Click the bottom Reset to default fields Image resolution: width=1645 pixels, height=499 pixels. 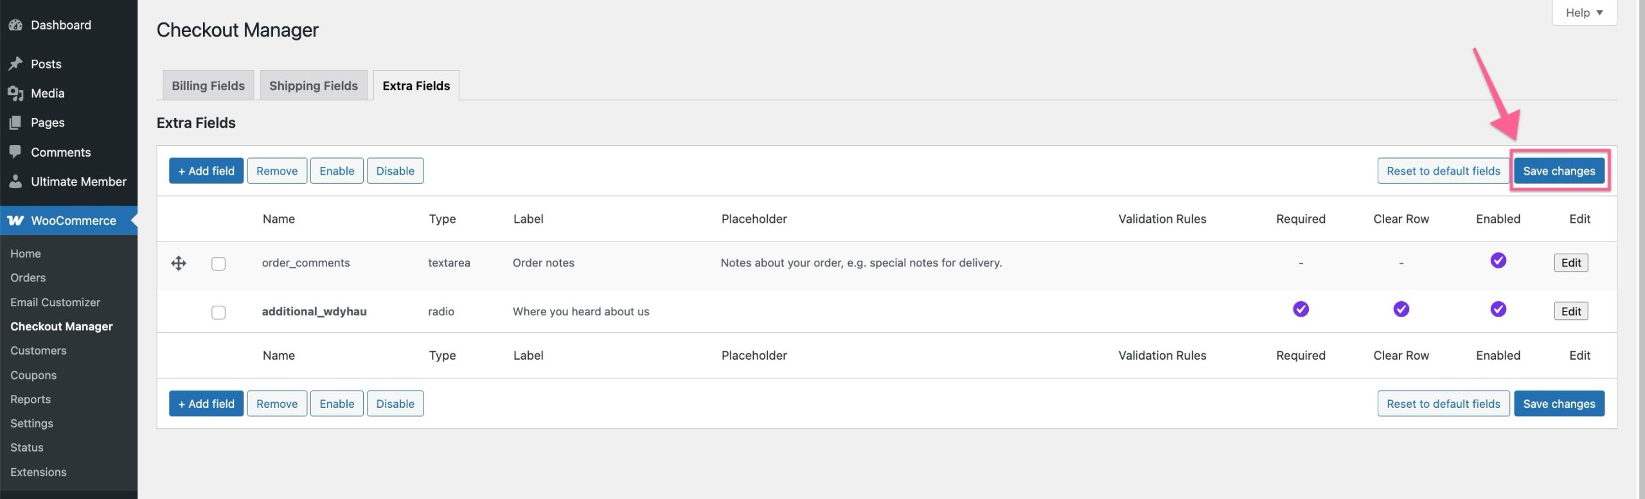1443,404
